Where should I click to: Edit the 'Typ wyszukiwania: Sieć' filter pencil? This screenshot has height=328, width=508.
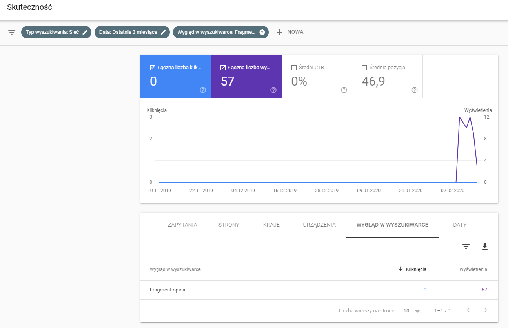click(85, 32)
